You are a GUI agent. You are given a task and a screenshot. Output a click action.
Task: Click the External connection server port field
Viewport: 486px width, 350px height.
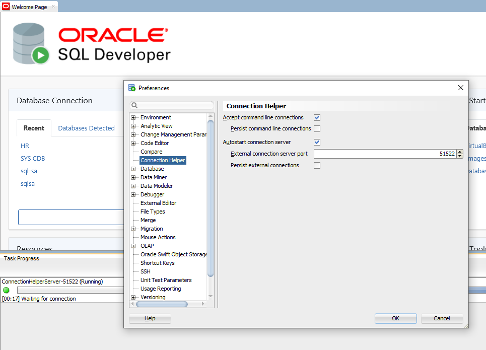click(x=385, y=154)
